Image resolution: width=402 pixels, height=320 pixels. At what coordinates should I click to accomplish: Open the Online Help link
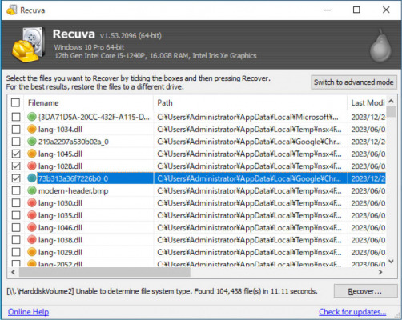click(x=28, y=312)
